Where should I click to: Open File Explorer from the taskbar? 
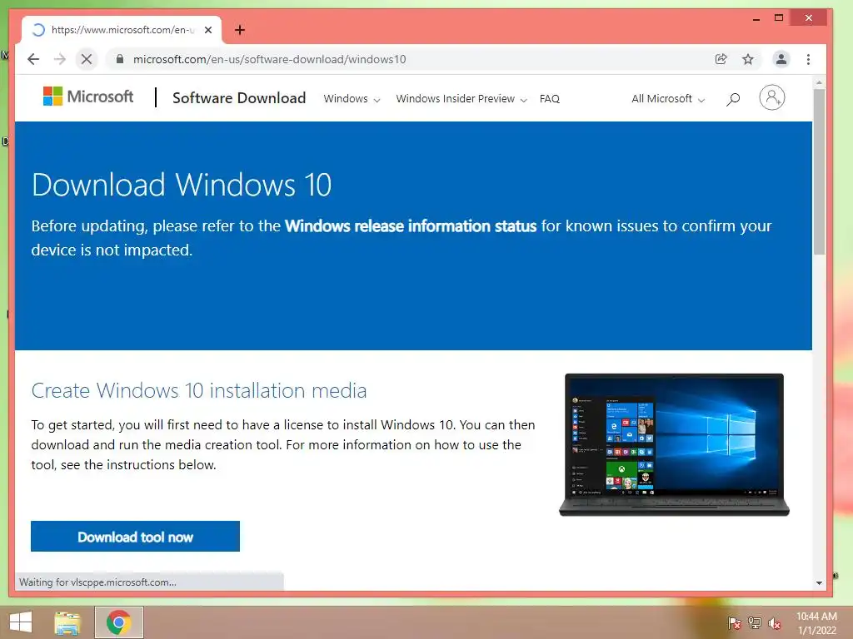coord(67,622)
